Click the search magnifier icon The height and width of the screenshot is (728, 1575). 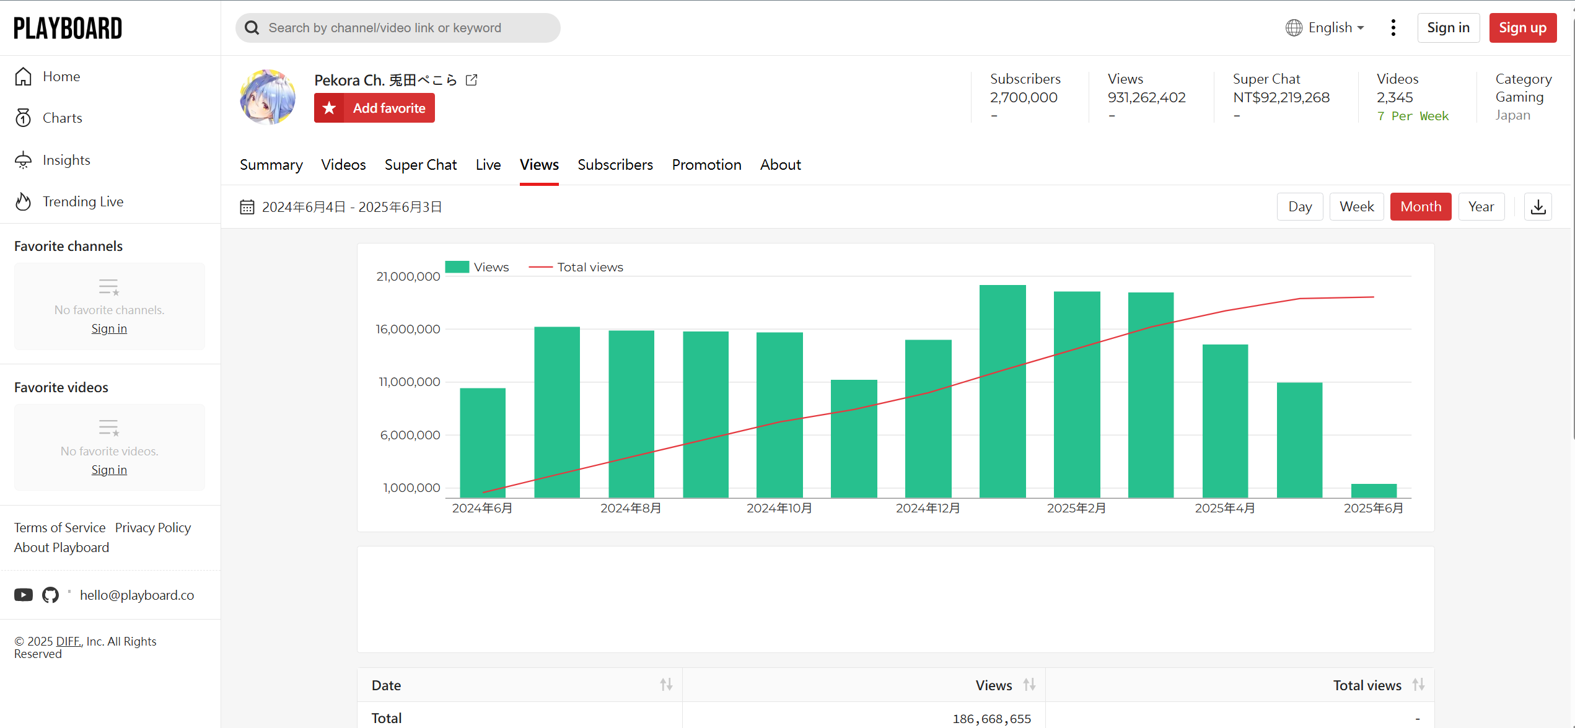point(252,28)
